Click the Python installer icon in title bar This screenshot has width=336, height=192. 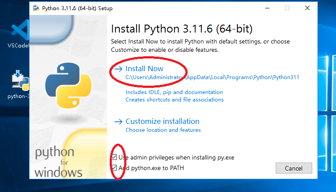click(36, 8)
